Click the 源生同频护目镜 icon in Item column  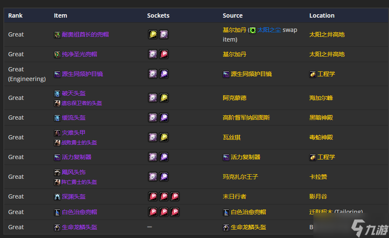tap(57, 74)
